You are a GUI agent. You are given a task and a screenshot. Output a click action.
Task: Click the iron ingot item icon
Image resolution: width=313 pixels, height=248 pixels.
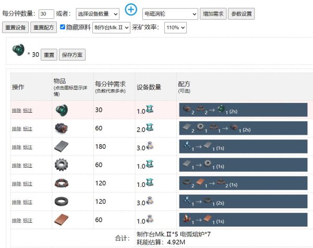click(62, 147)
